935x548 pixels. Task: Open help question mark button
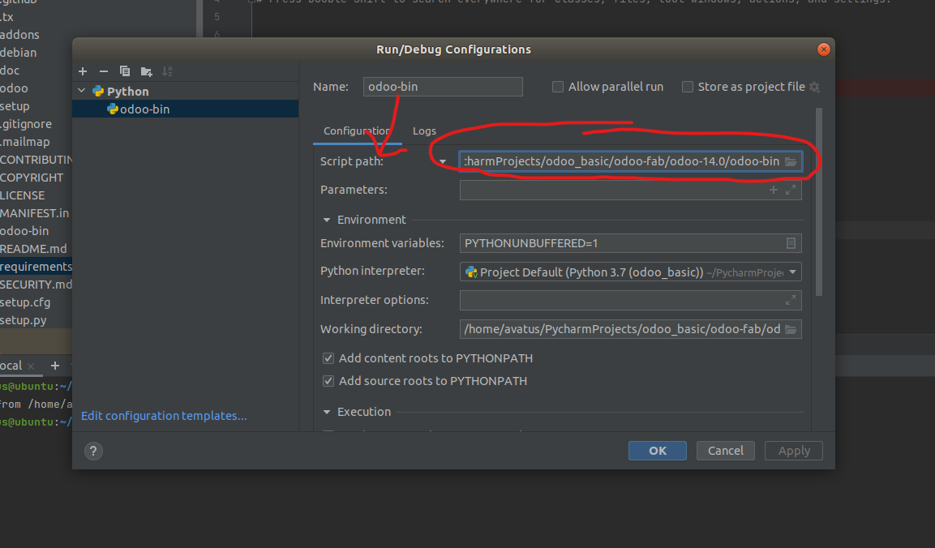[x=93, y=451]
